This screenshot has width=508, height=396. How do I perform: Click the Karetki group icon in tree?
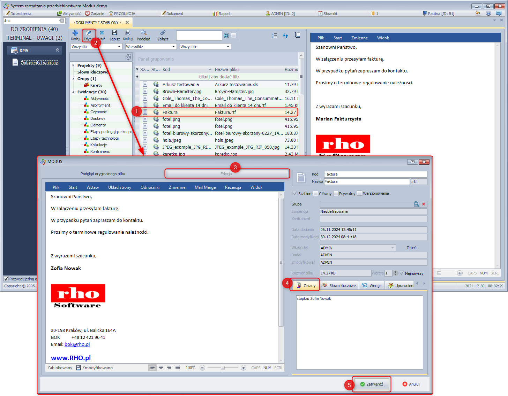pyautogui.click(x=87, y=85)
